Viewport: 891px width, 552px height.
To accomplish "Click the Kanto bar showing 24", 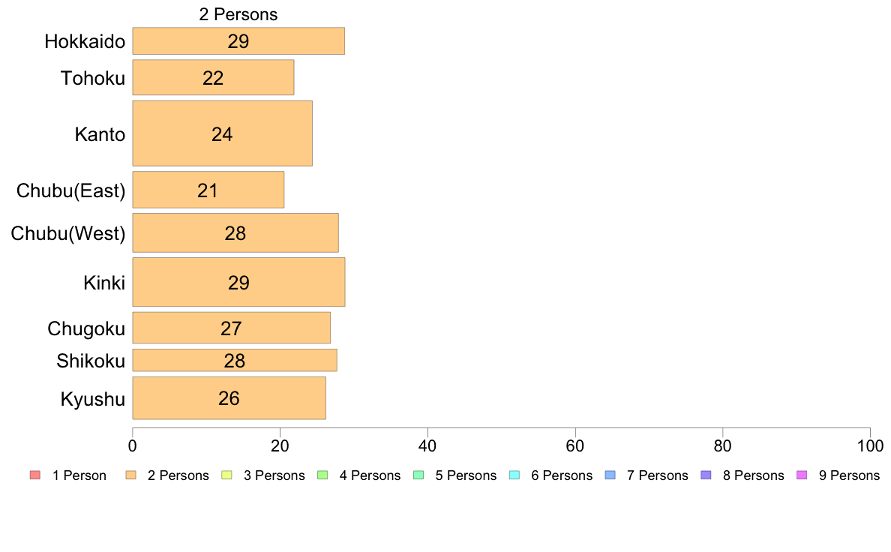I will [x=222, y=133].
